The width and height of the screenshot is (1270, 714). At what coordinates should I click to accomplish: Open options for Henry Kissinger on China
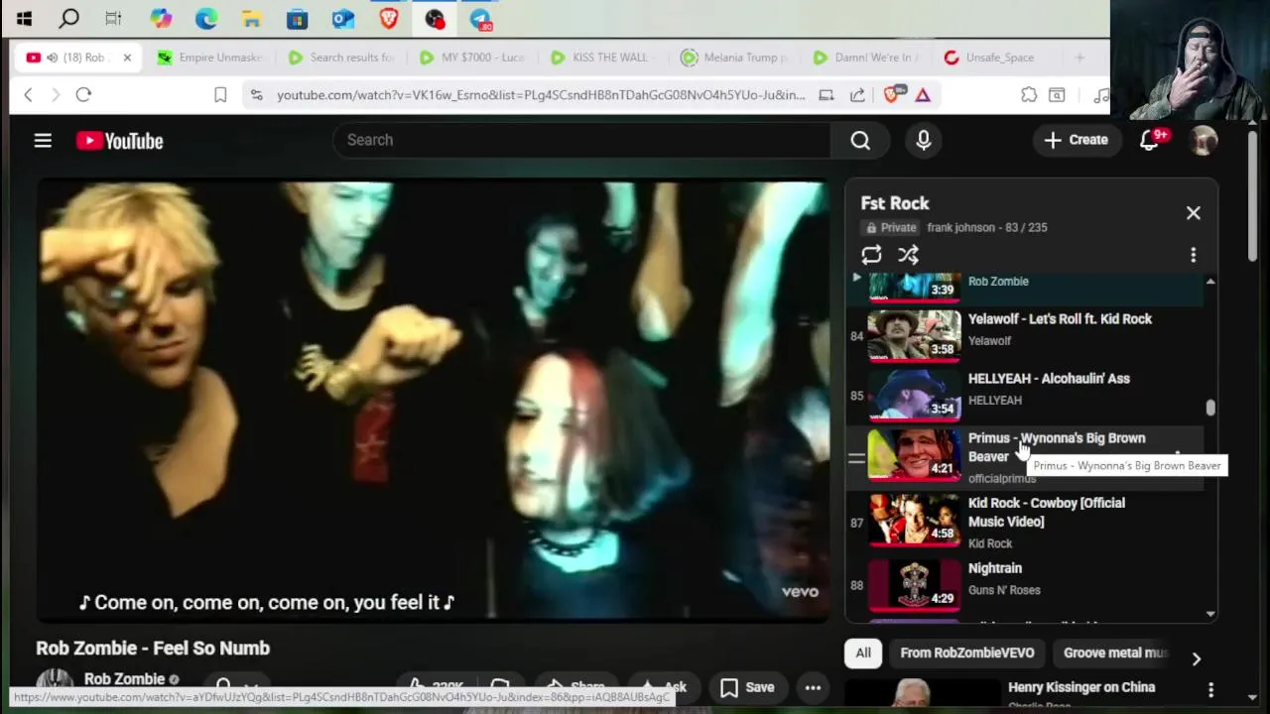point(1209,689)
